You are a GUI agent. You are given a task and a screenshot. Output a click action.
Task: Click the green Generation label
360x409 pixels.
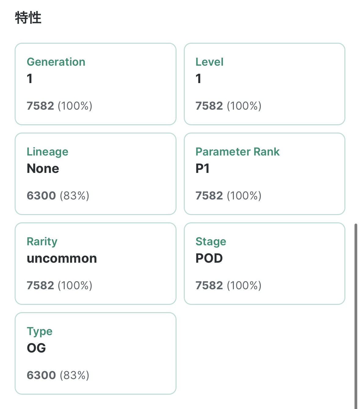(x=56, y=62)
